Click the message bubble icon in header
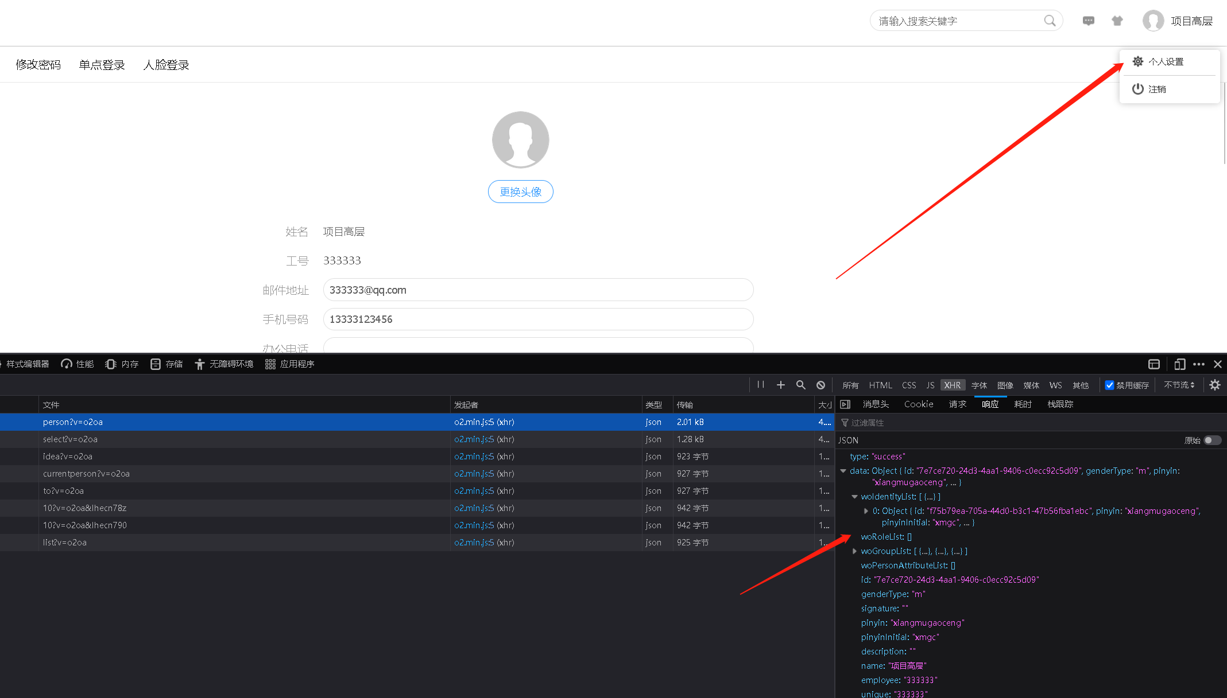1227x698 pixels. pyautogui.click(x=1088, y=21)
